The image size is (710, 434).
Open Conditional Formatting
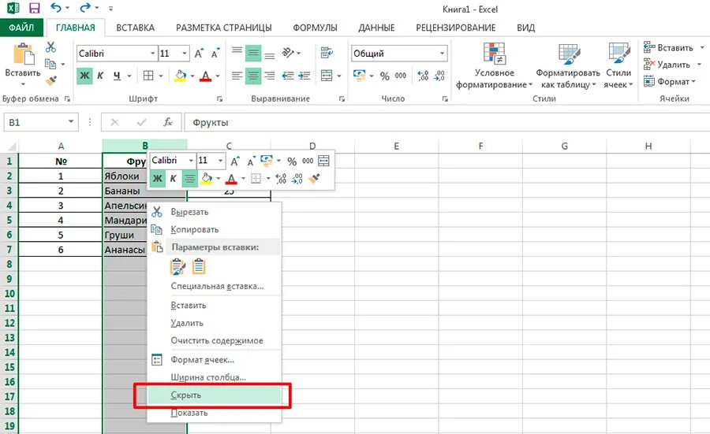coord(494,65)
